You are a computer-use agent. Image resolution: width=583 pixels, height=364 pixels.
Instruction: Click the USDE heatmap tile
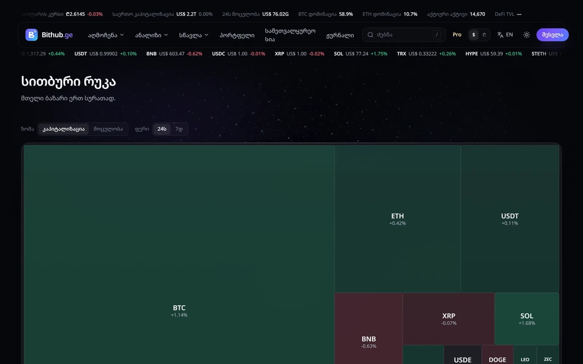tap(463, 355)
